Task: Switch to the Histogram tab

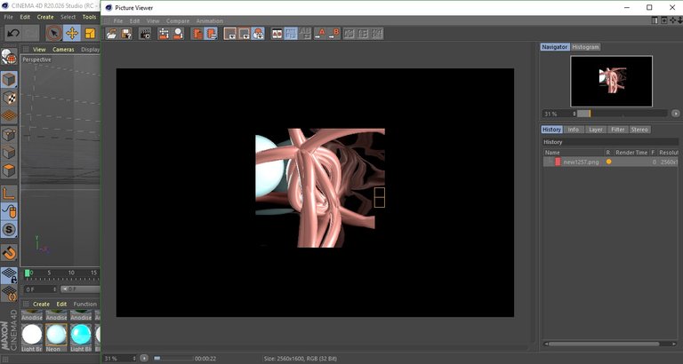Action: (x=585, y=47)
